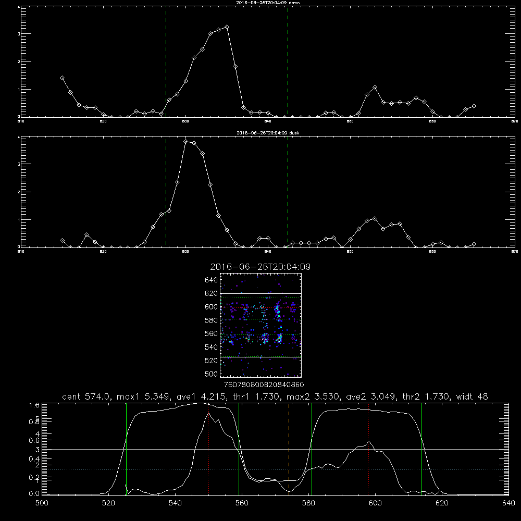Screen dimensions: 521x521
Task: Click the last diamond data point of the dawn curve
Action: 474,106
